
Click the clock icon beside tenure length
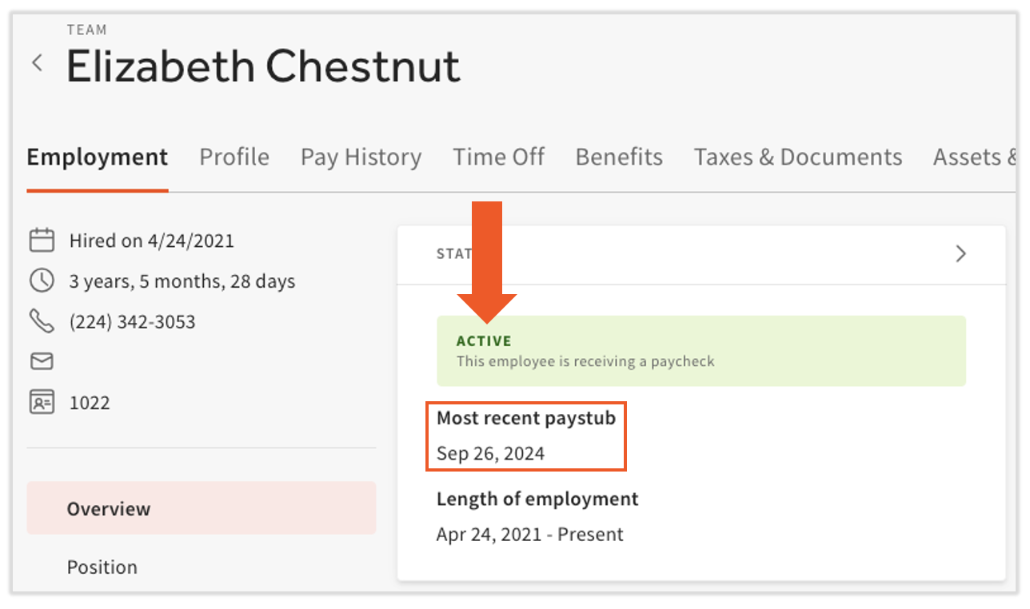42,281
